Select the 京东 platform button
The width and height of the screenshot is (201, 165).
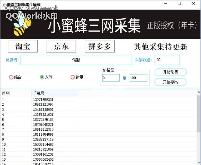(61, 46)
